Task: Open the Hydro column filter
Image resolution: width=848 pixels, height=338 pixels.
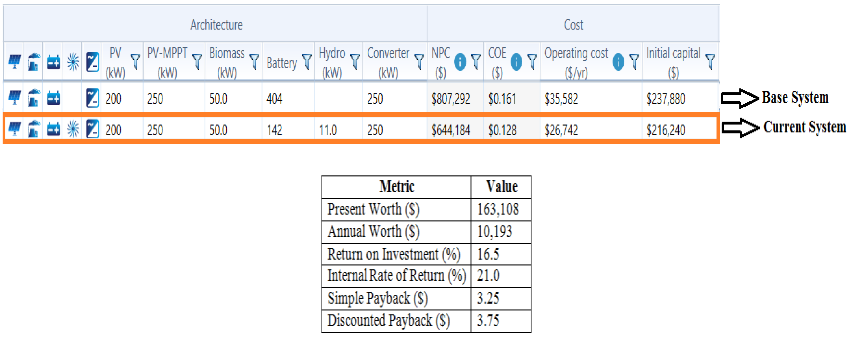Action: (x=355, y=62)
